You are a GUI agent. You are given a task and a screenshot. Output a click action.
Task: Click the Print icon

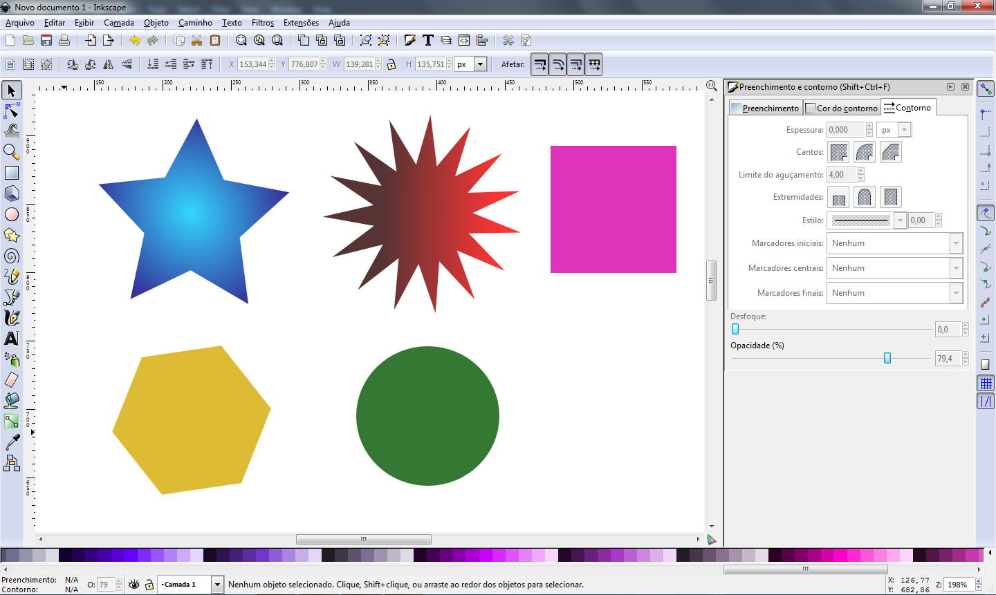pos(64,40)
